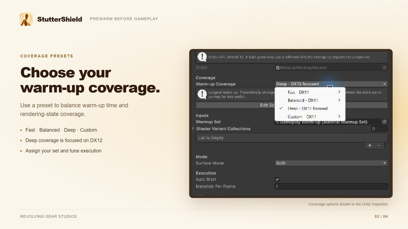
Task: Select Balanced - DX11 preset
Action: click(310, 100)
